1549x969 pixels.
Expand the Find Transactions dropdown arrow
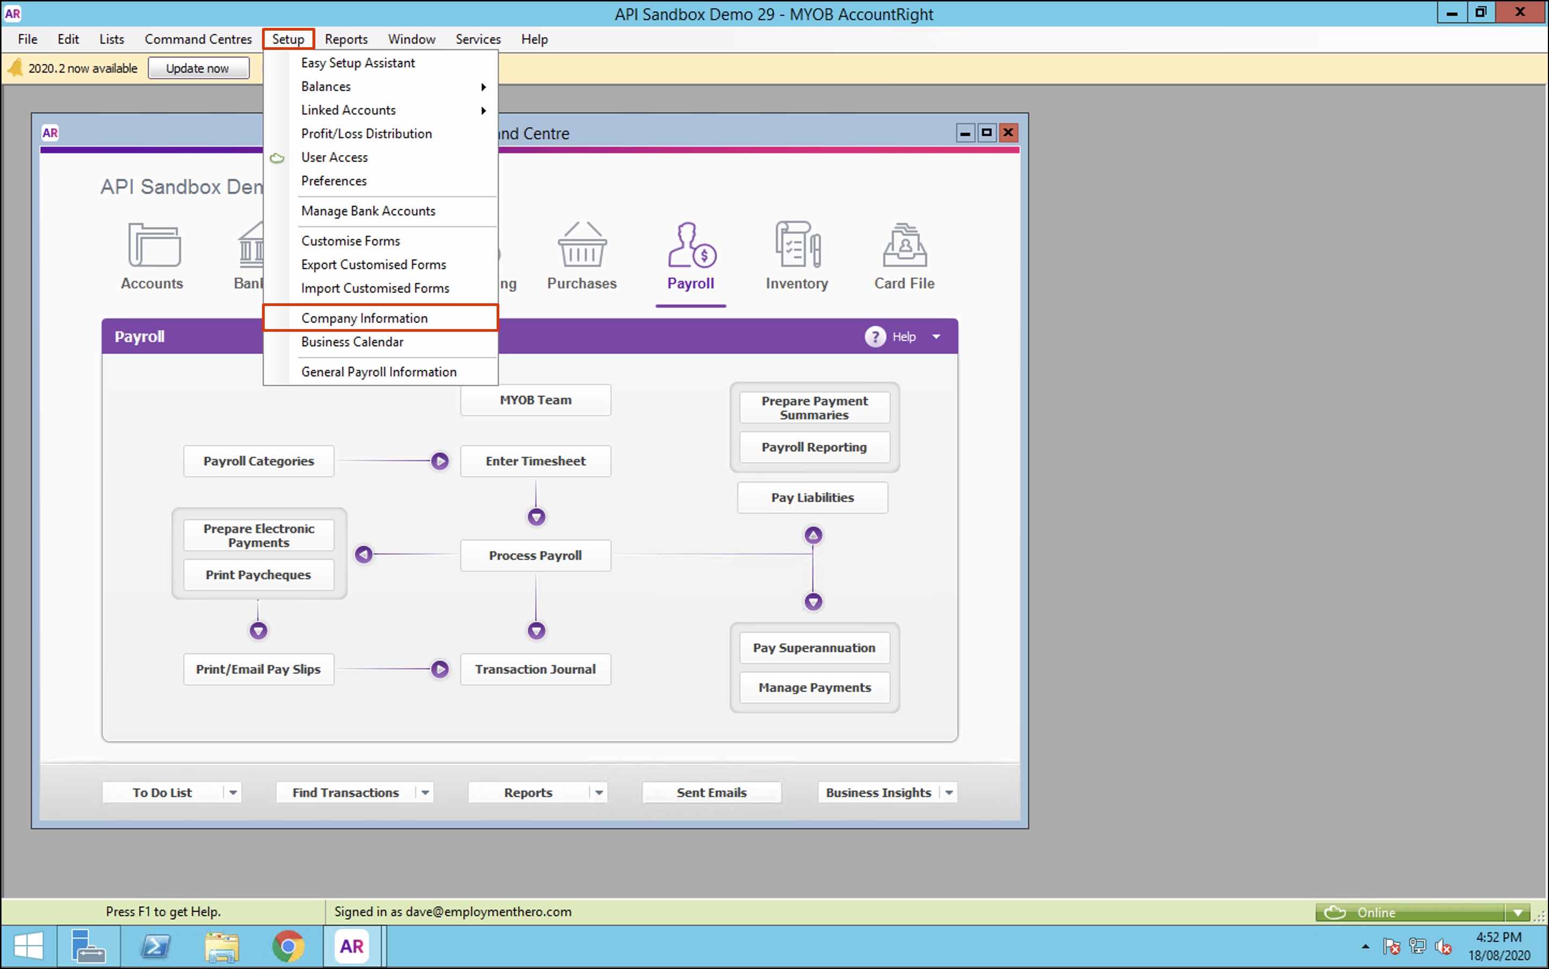point(425,793)
